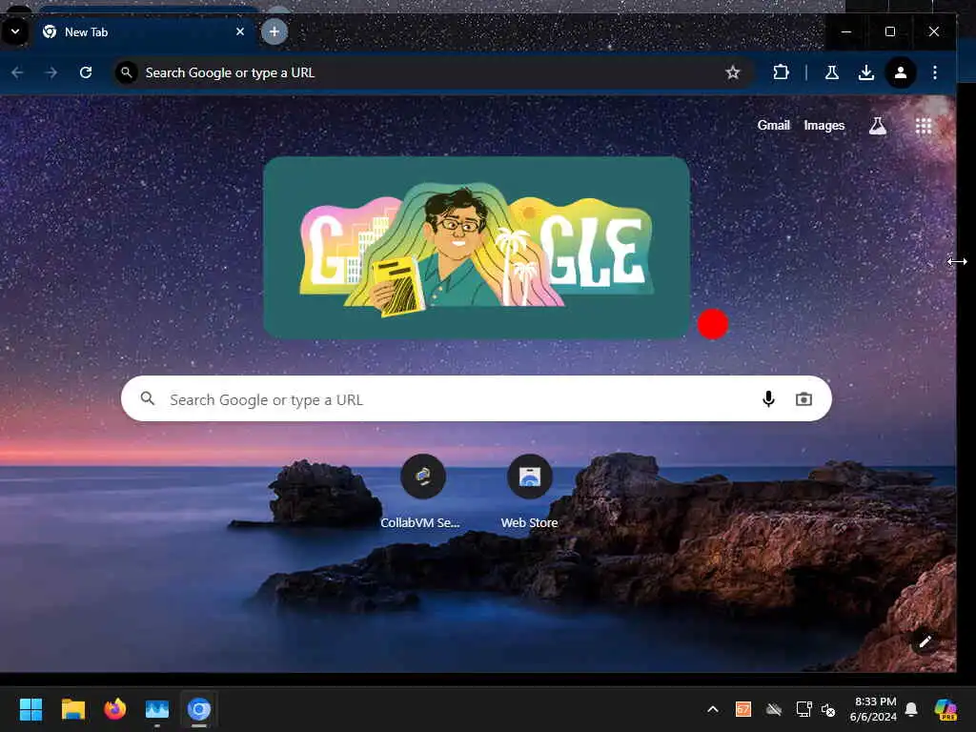The height and width of the screenshot is (732, 976).
Task: Minimize the Chrome window
Action: pos(846,31)
